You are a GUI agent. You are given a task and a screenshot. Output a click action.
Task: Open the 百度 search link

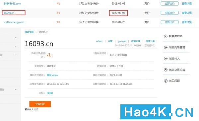click(110, 41)
